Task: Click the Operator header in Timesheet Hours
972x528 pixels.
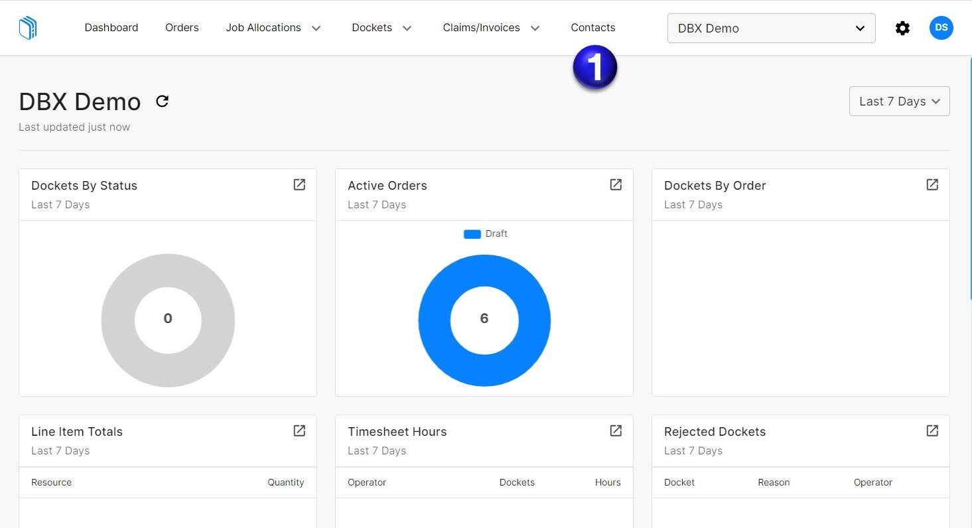Action: click(367, 482)
